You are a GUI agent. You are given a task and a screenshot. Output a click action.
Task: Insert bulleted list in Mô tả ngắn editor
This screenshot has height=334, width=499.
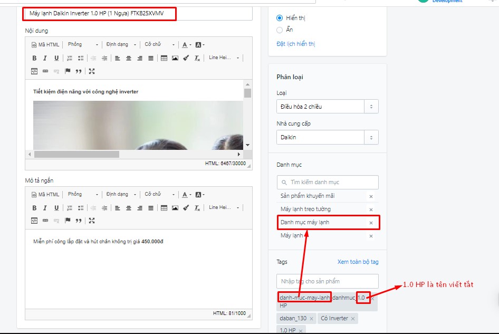click(x=81, y=208)
